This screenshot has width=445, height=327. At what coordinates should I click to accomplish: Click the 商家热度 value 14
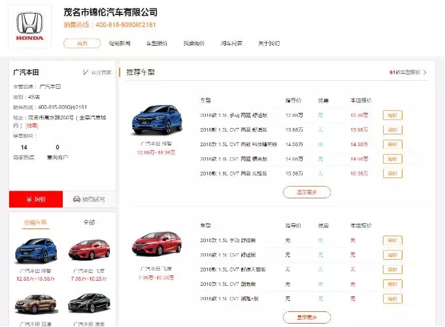24,148
